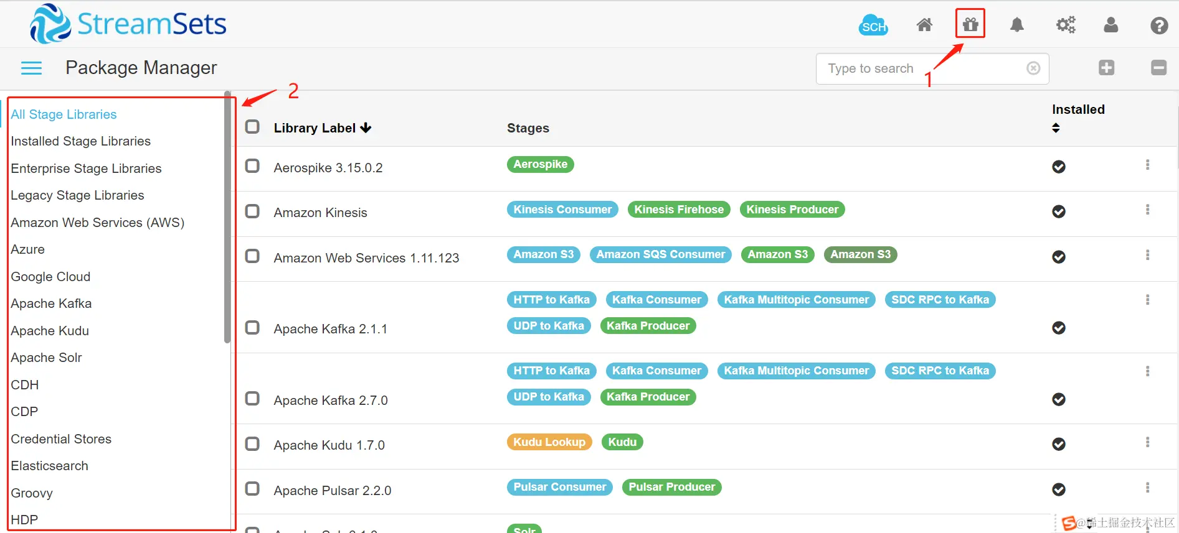Toggle the hamburger navigation menu
Screen dimensions: 1179x533
click(x=31, y=68)
